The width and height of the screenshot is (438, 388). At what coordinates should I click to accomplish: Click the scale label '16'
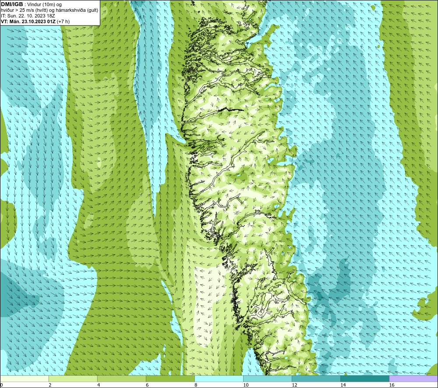point(391,385)
